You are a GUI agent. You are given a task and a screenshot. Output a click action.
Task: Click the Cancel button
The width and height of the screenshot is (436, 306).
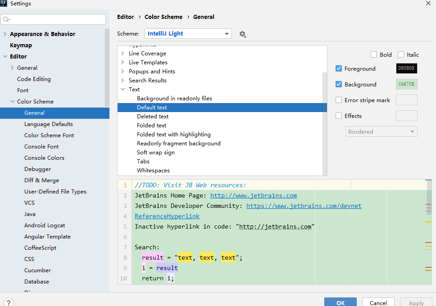378,303
